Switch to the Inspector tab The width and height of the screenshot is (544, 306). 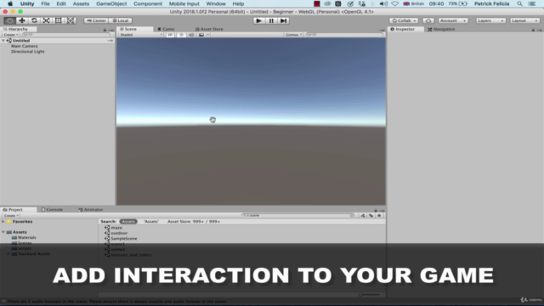click(405, 29)
